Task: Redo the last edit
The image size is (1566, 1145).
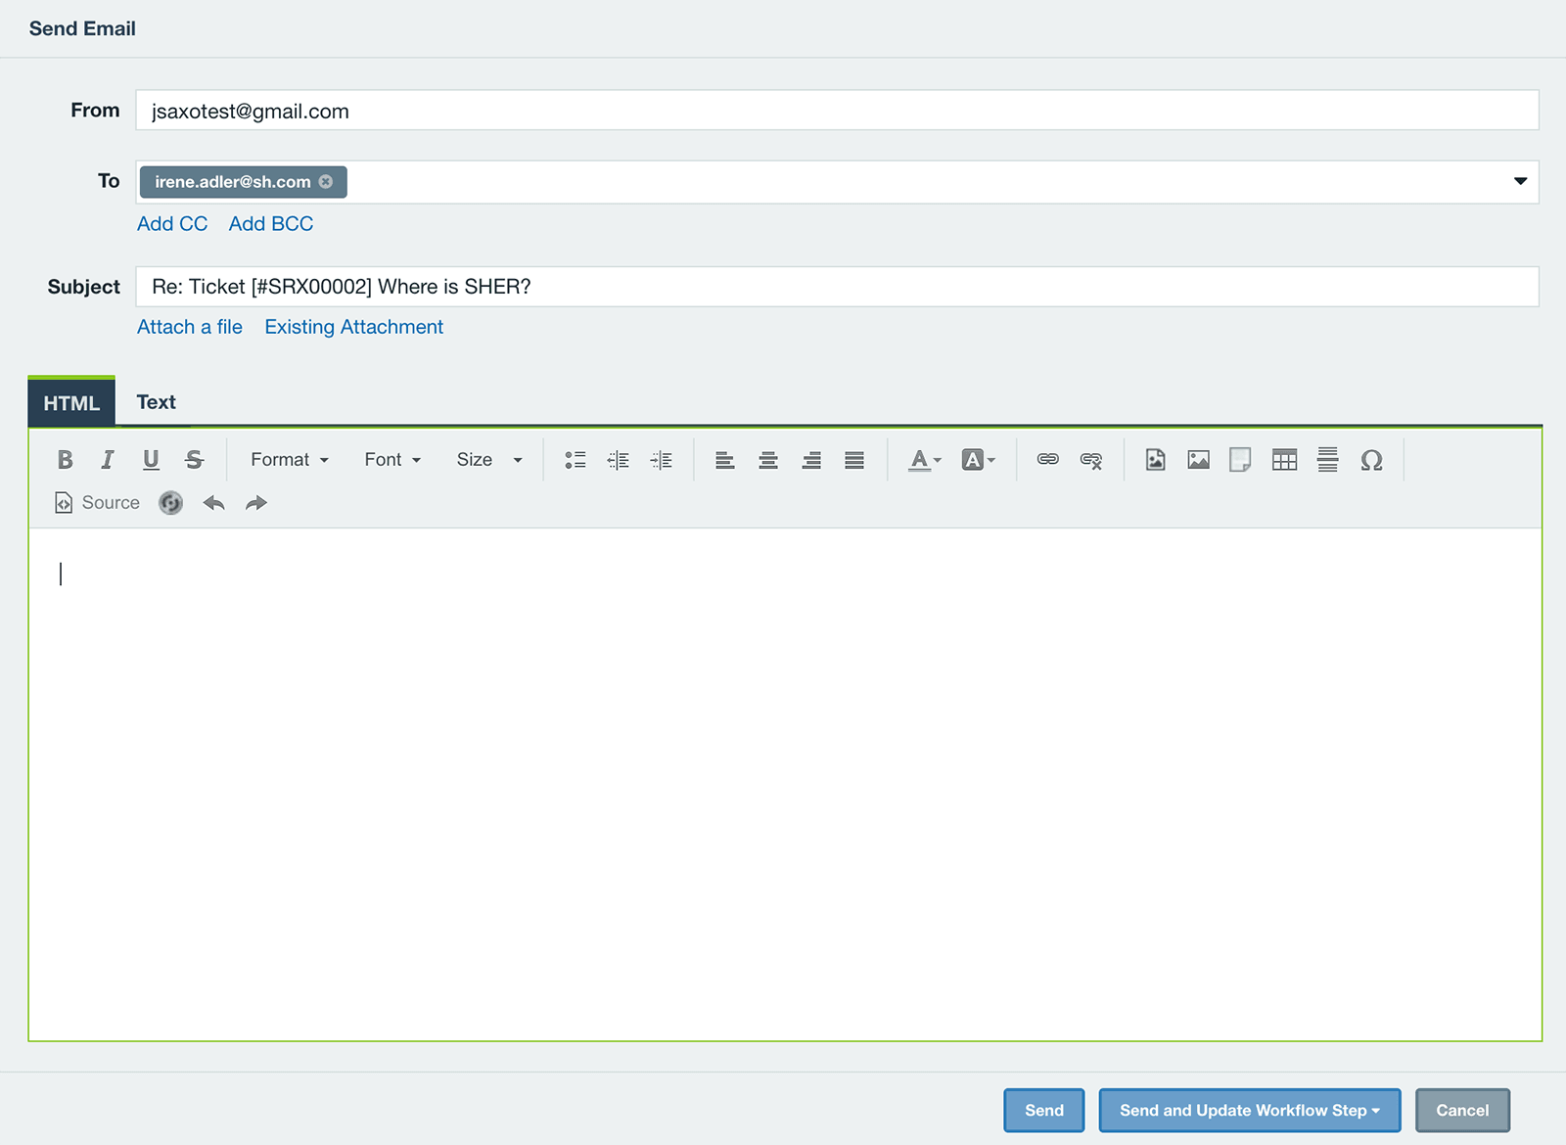Action: click(x=256, y=503)
